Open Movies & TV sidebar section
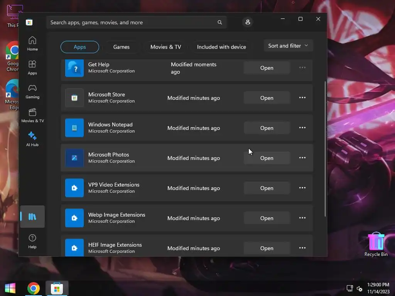The height and width of the screenshot is (296, 395). (32, 115)
